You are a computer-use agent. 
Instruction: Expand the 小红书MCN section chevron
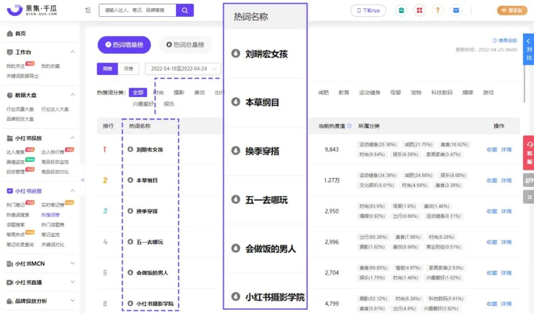(x=73, y=263)
